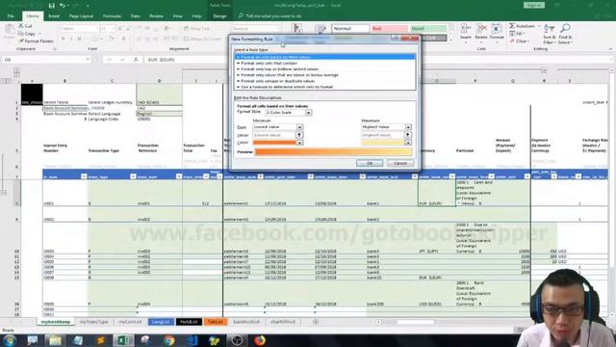The width and height of the screenshot is (616, 347).
Task: Switch to the Insert ribbon tab
Action: pyautogui.click(x=54, y=16)
